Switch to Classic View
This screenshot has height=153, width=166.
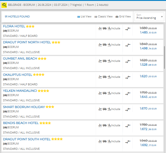104,17
